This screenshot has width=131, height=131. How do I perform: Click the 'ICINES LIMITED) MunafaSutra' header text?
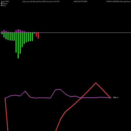pyautogui.click(x=119, y=2)
